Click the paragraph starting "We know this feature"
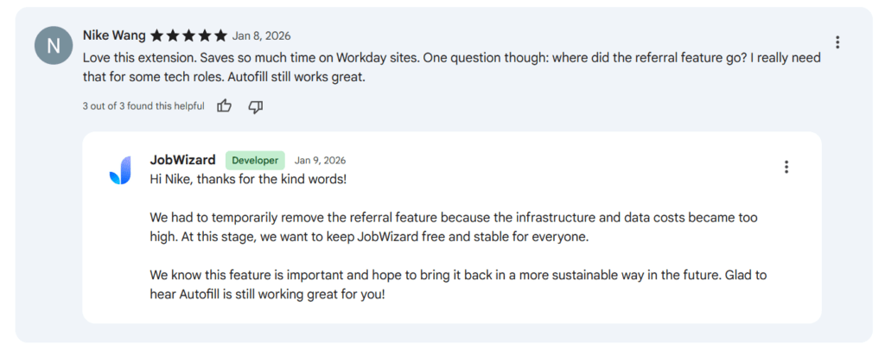Image resolution: width=885 pixels, height=351 pixels. coord(458,284)
